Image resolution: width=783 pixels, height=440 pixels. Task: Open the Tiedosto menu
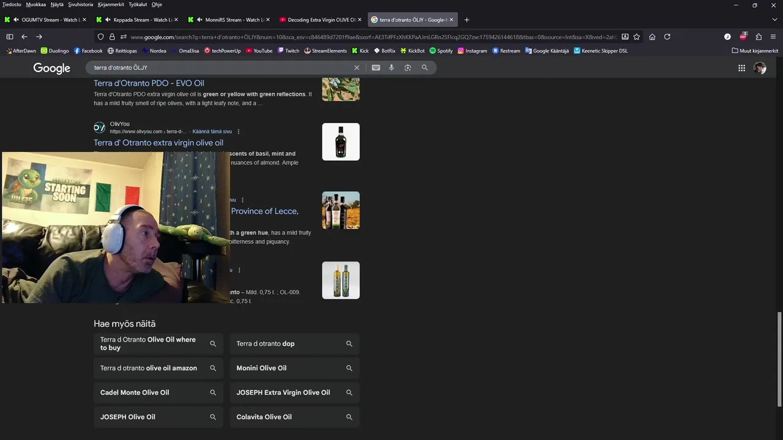click(x=12, y=4)
